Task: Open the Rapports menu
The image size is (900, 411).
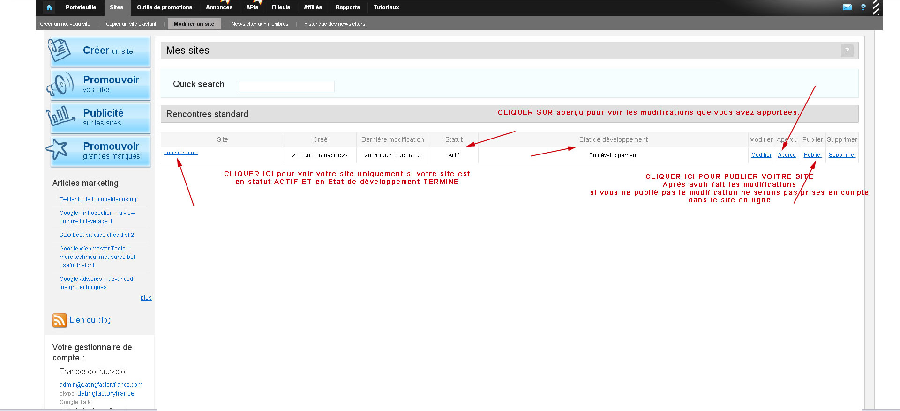Action: click(x=348, y=7)
